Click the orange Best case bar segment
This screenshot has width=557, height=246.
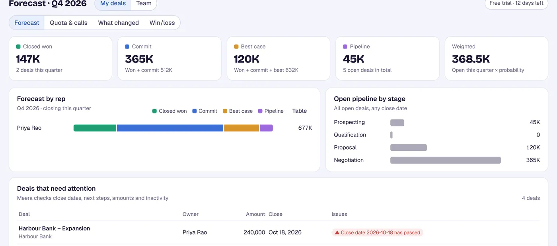(x=241, y=128)
